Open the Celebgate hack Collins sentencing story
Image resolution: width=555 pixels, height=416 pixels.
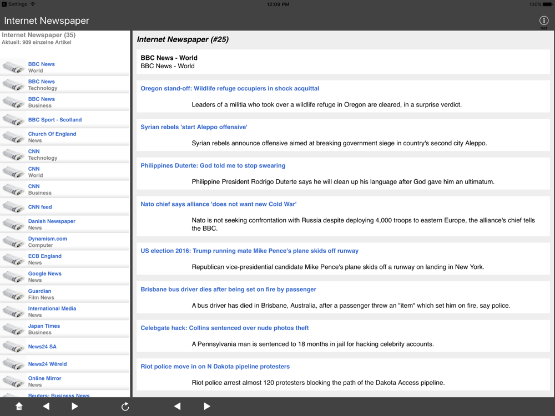224,328
